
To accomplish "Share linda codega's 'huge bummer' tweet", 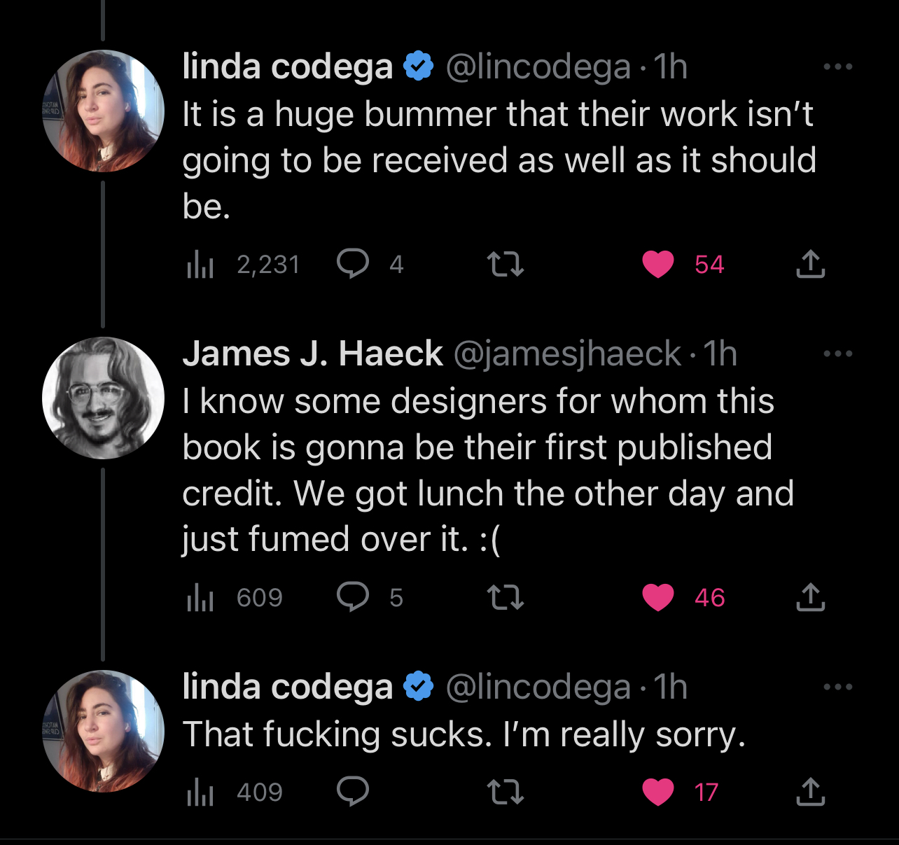I will pyautogui.click(x=810, y=264).
